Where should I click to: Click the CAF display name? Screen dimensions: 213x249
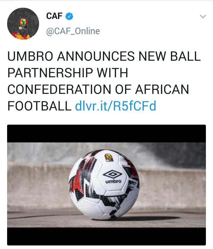pos(54,16)
